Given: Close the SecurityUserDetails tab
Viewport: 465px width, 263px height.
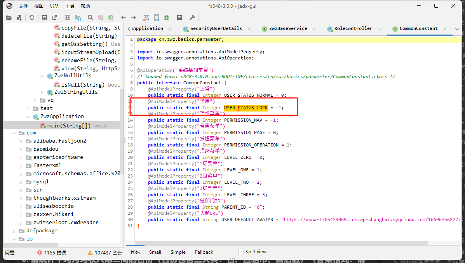Looking at the screenshot, I should [249, 29].
